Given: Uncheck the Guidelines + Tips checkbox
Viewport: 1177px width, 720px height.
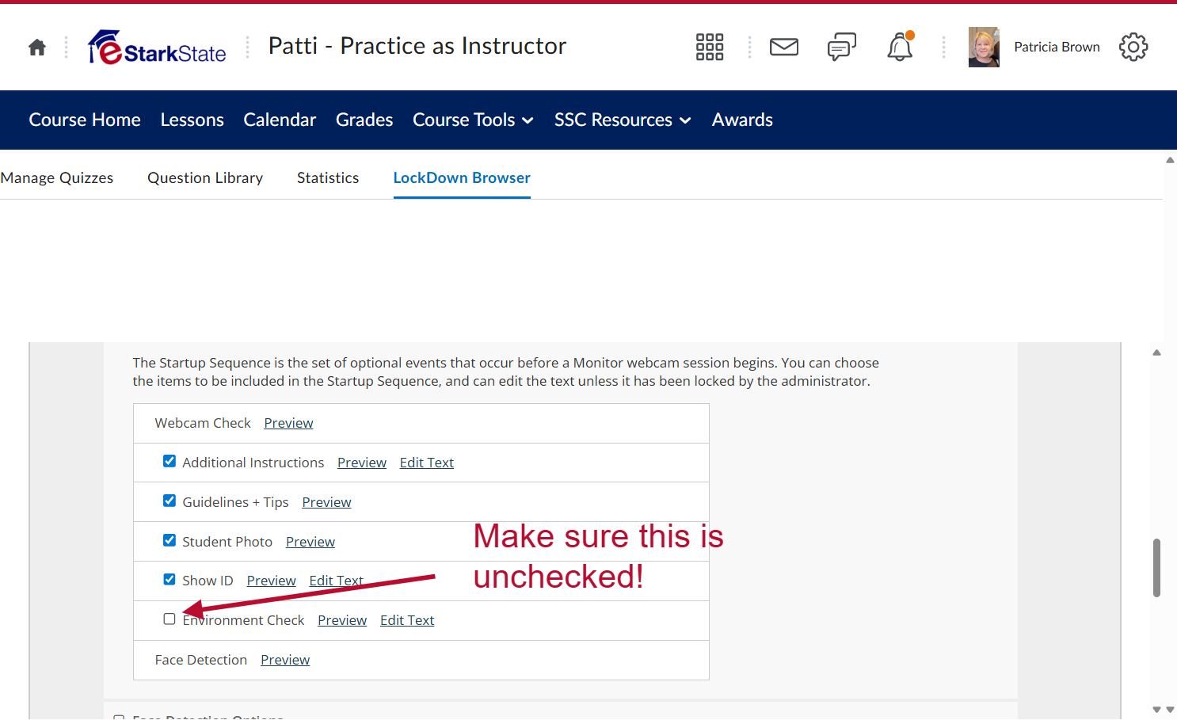Looking at the screenshot, I should tap(170, 501).
